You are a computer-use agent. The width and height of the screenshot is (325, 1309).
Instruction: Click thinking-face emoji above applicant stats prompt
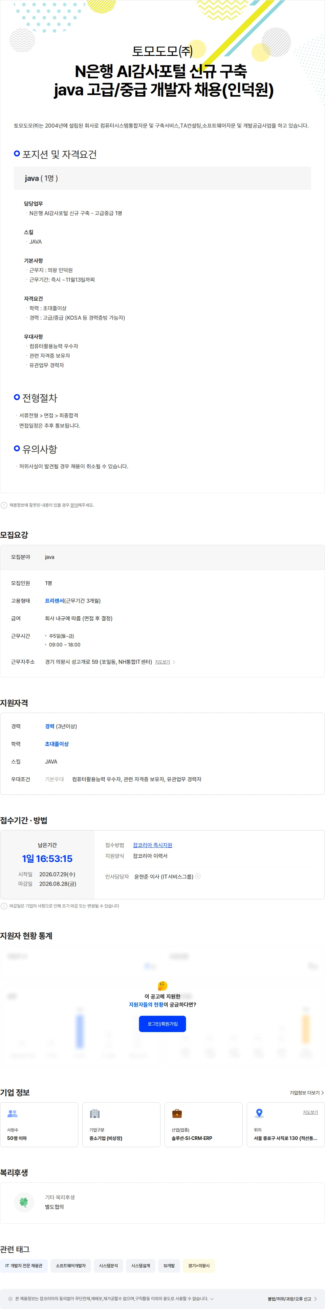tap(162, 985)
